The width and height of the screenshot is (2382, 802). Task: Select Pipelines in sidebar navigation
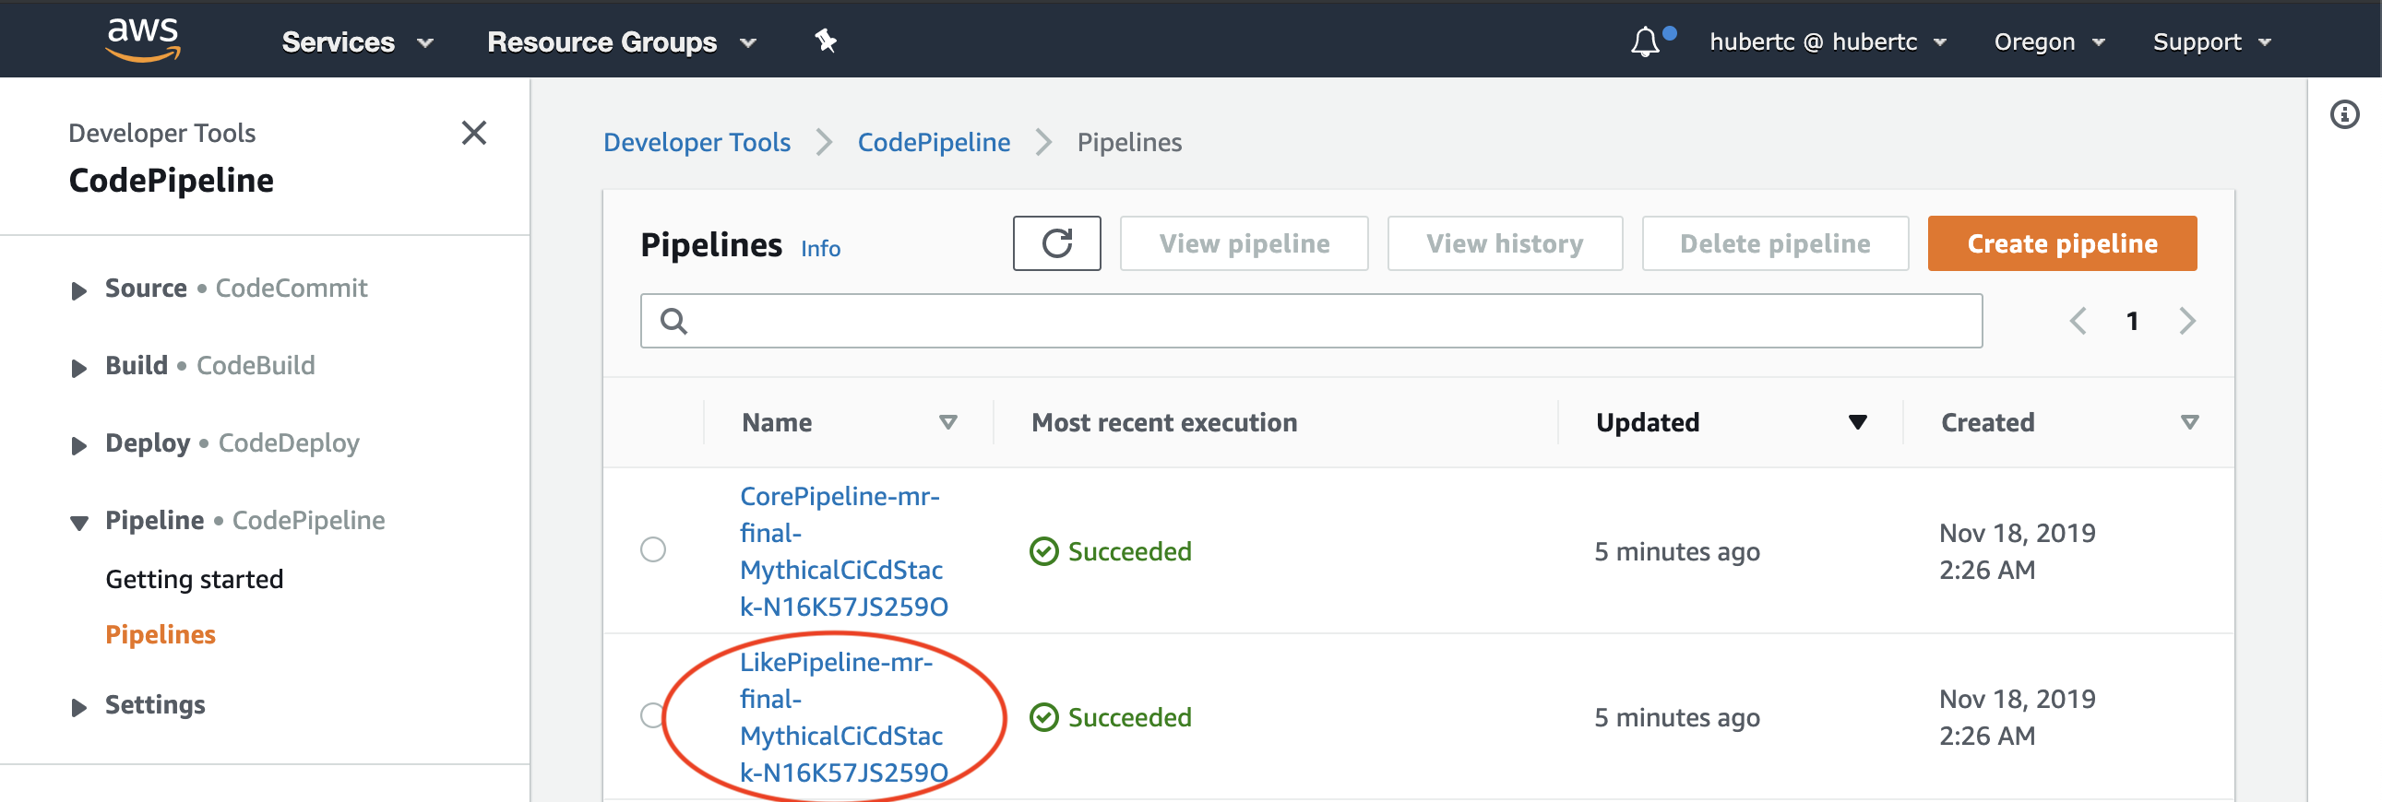[160, 635]
